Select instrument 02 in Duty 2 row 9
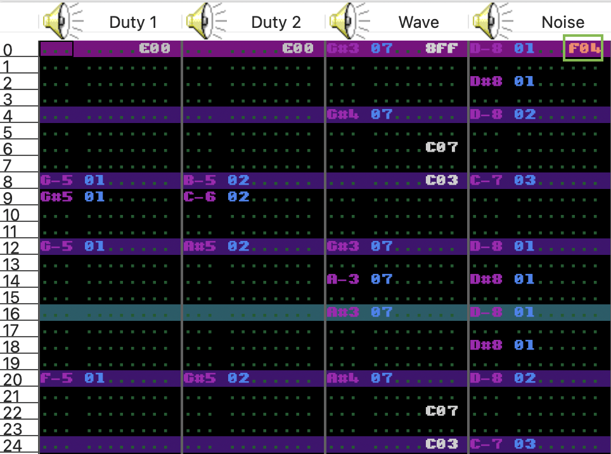The image size is (611, 454). click(x=238, y=197)
